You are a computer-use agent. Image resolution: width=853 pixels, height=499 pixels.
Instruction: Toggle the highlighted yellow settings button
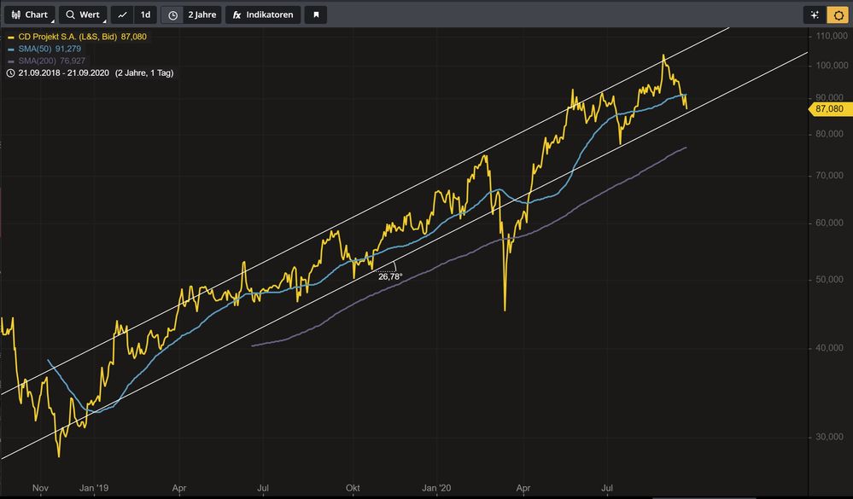(836, 15)
